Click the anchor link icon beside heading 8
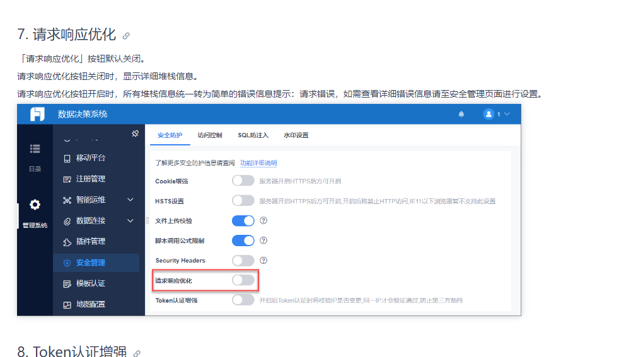The width and height of the screenshot is (631, 357). (137, 353)
